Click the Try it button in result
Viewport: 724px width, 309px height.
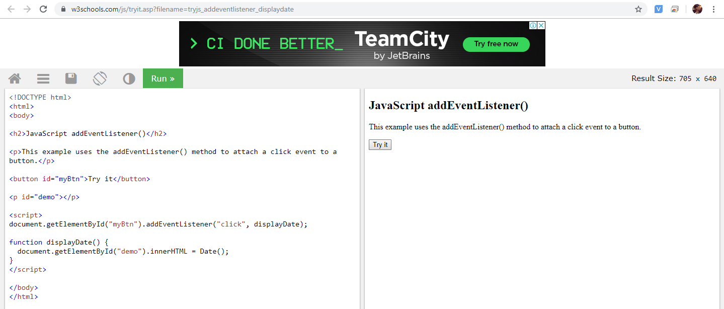380,145
